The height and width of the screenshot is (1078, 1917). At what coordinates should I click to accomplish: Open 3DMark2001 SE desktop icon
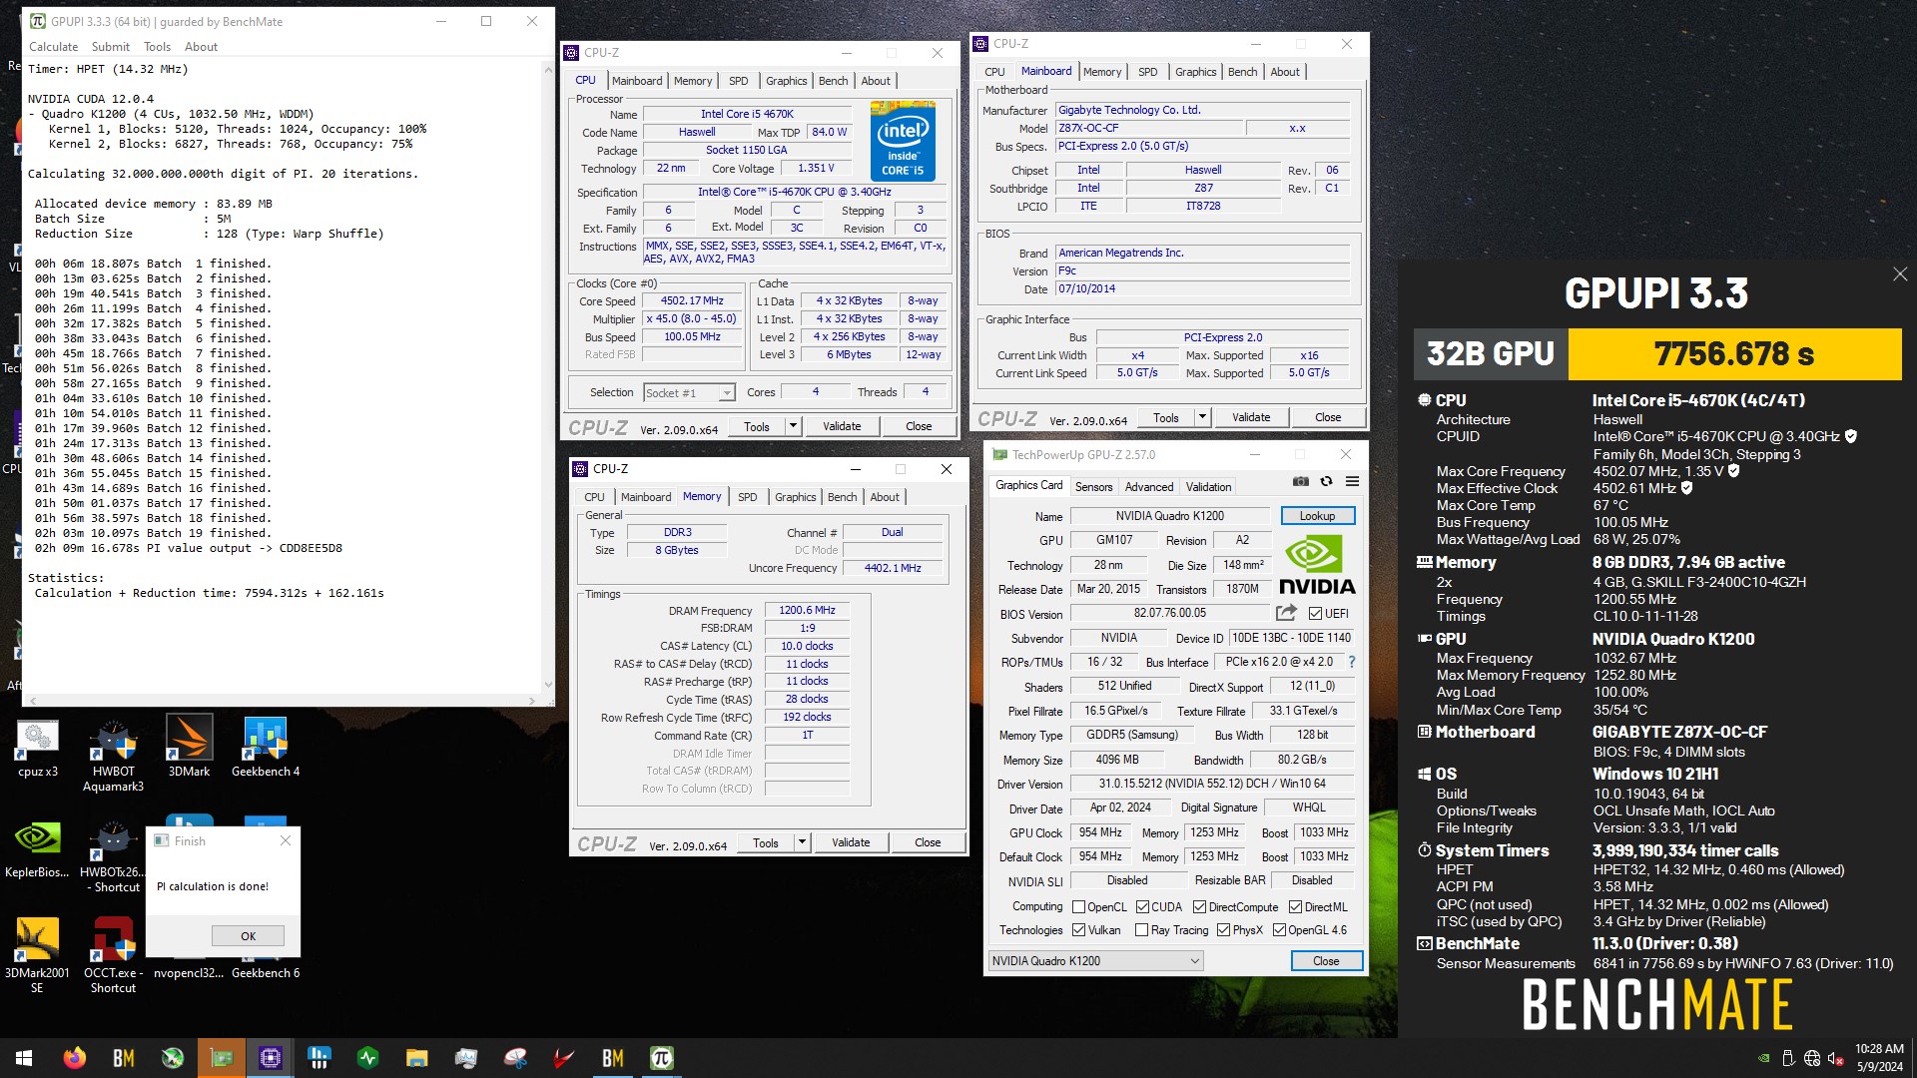(37, 956)
